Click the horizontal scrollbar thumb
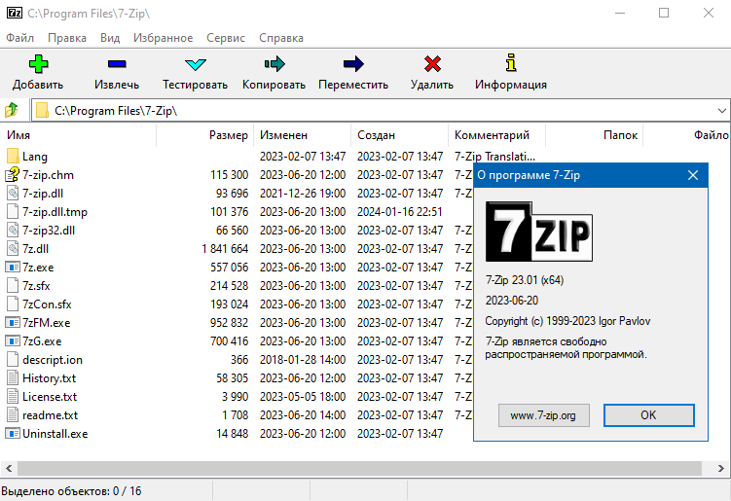 click(359, 468)
